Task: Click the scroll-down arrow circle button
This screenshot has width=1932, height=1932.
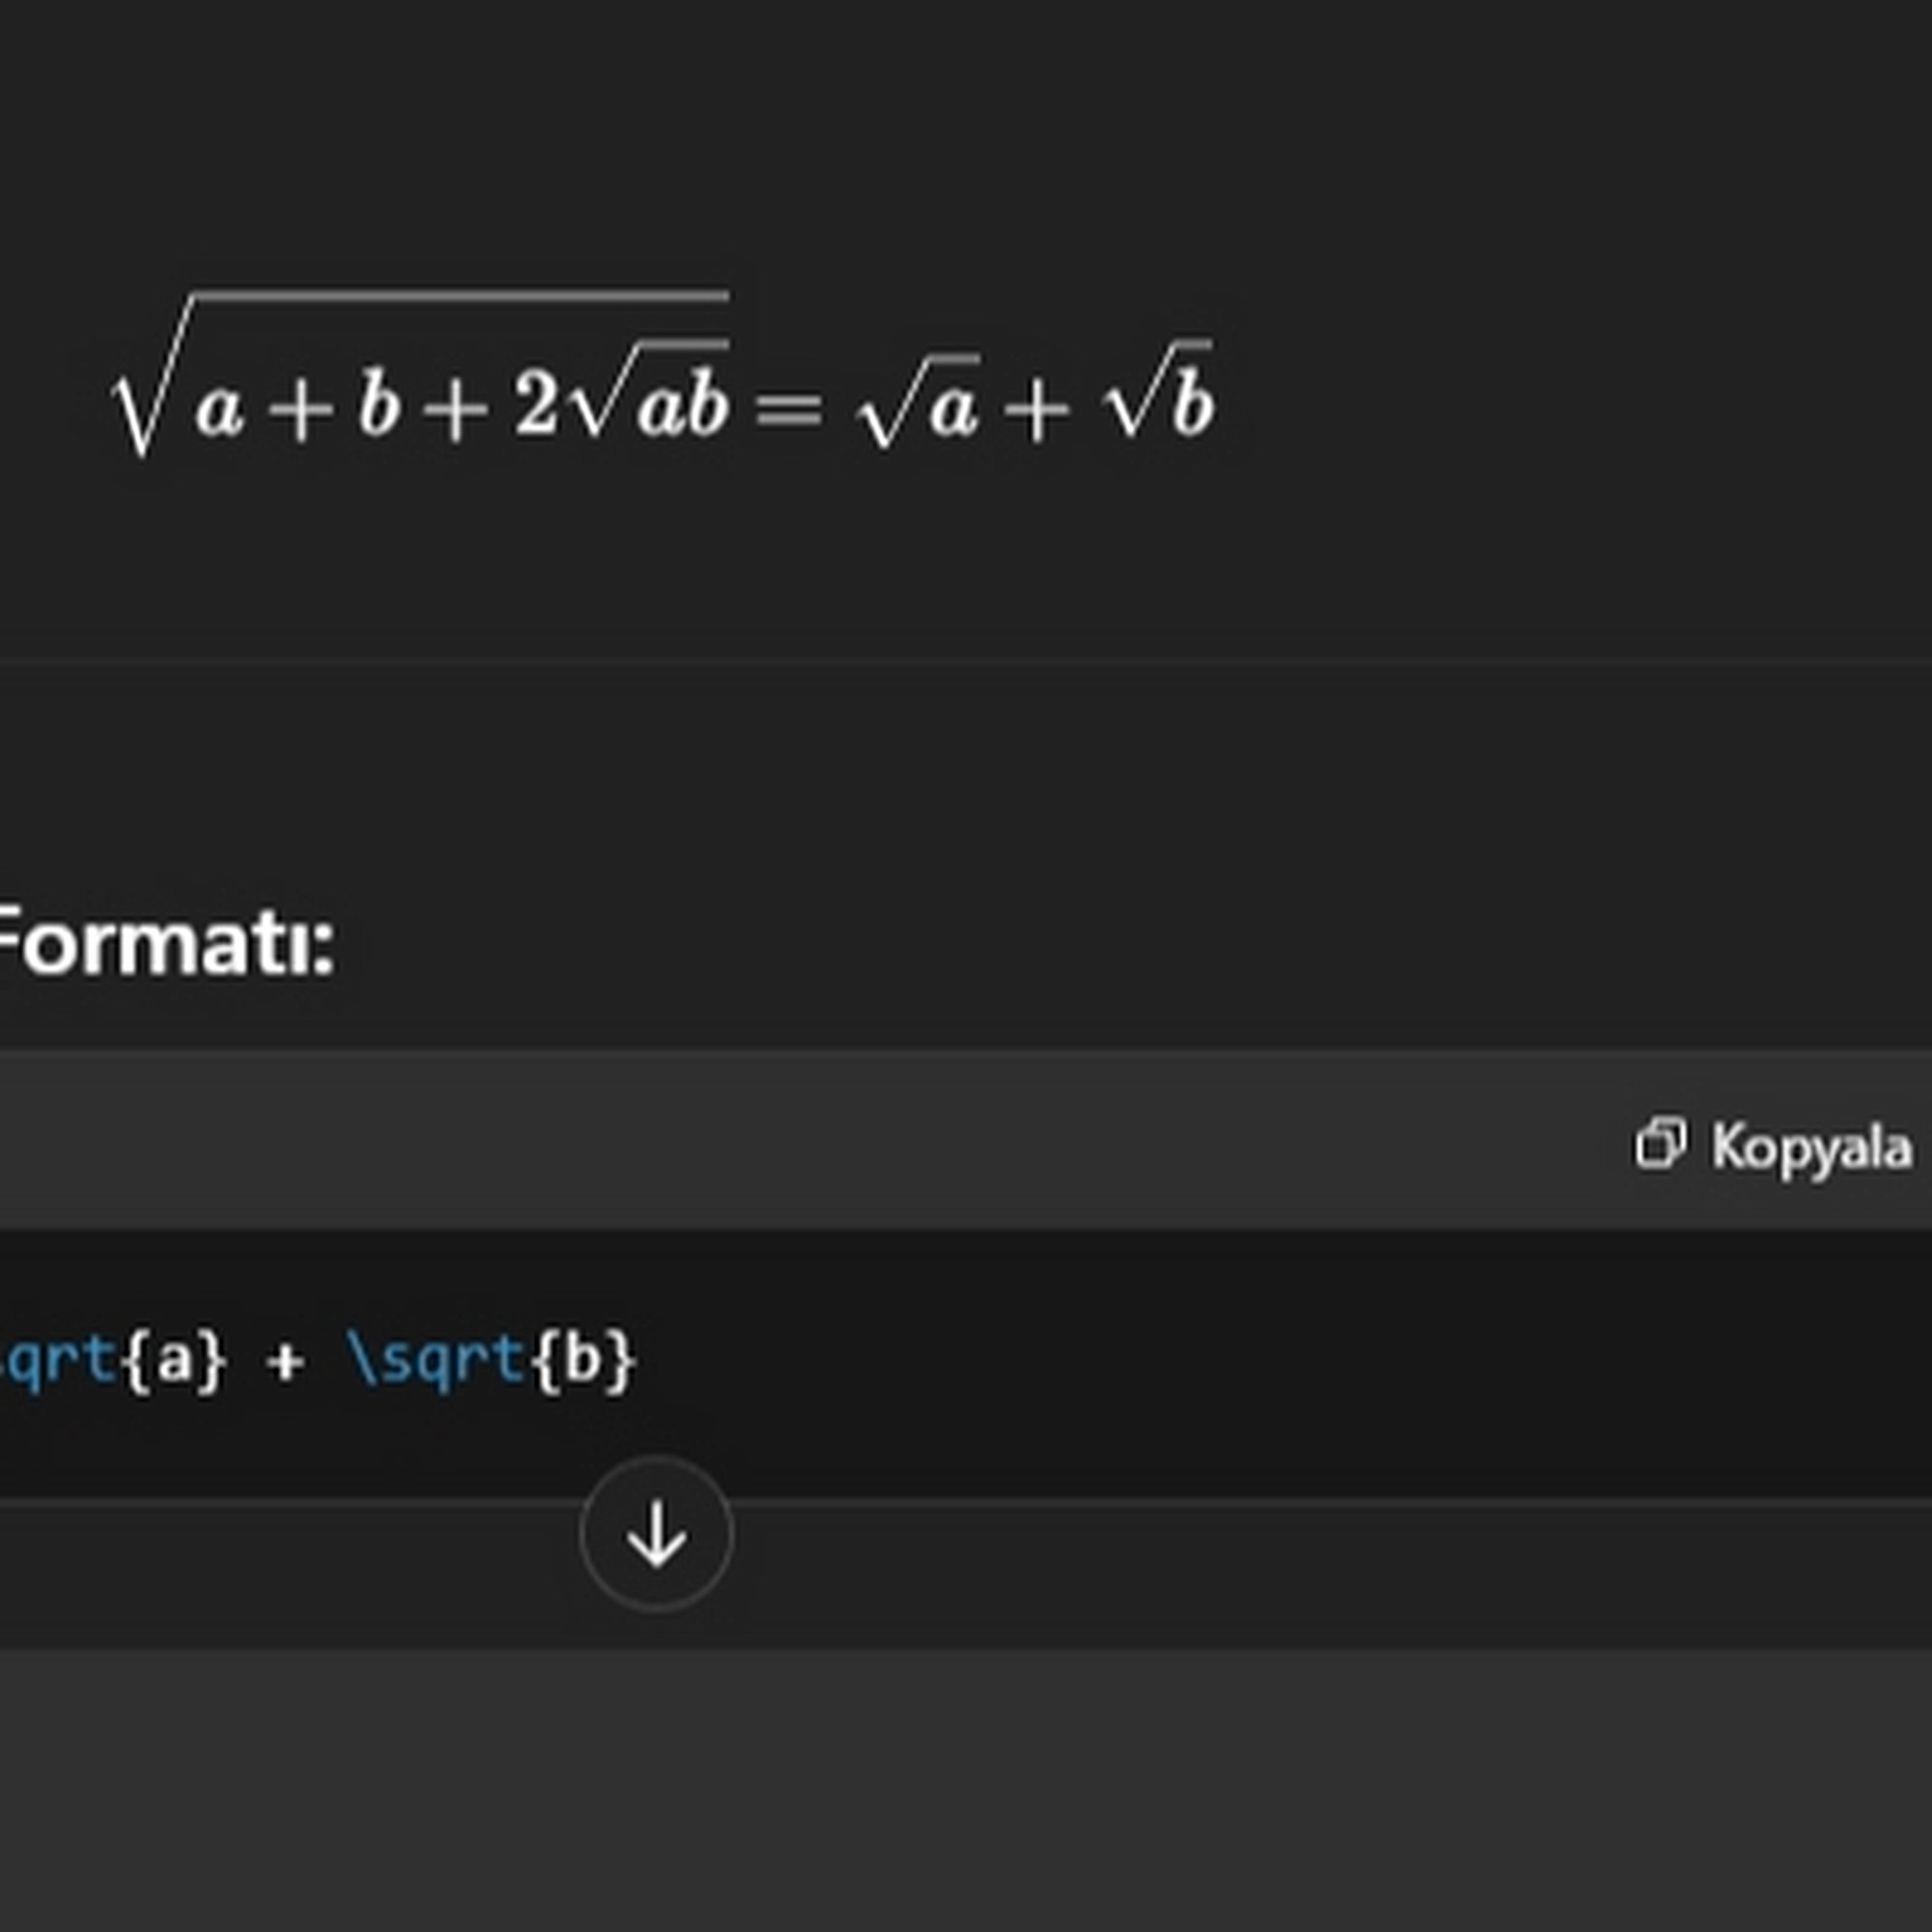Action: click(656, 1534)
